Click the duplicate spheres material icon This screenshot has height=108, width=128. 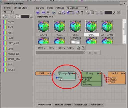tap(43, 12)
